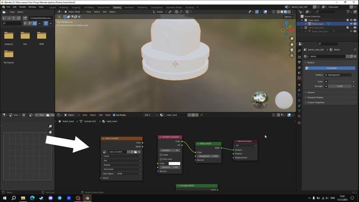
Task: Click the red X axis on navigation gizmo
Action: click(x=292, y=30)
